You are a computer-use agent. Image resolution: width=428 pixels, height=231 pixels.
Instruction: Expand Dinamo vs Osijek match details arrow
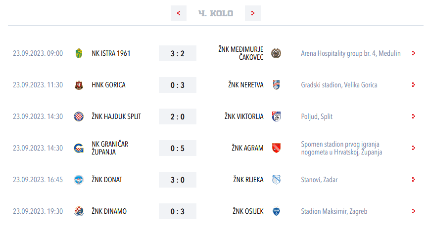[x=414, y=211]
